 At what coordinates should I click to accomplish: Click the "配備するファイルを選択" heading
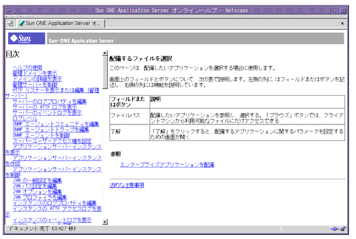click(x=140, y=59)
